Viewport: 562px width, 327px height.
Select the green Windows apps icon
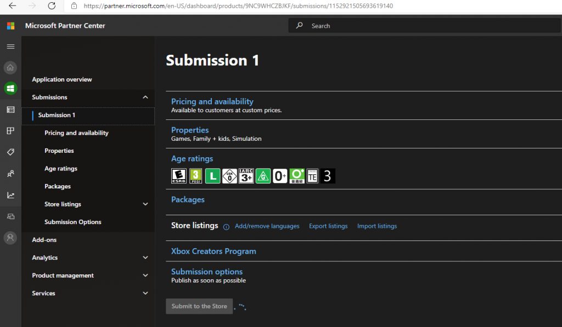(10, 88)
